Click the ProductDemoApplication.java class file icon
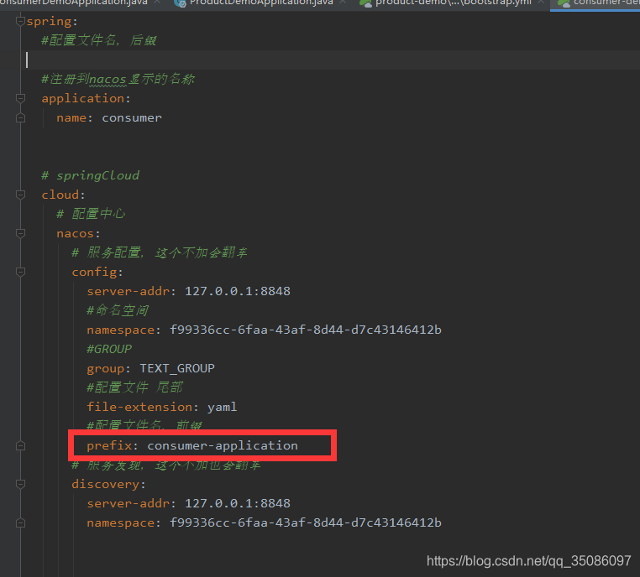The width and height of the screenshot is (640, 577). 180,3
